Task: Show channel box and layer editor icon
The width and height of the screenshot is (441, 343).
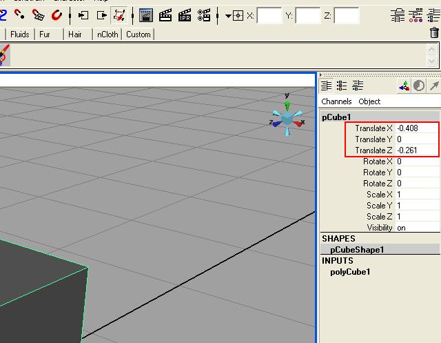Action: pyautogui.click(x=358, y=86)
